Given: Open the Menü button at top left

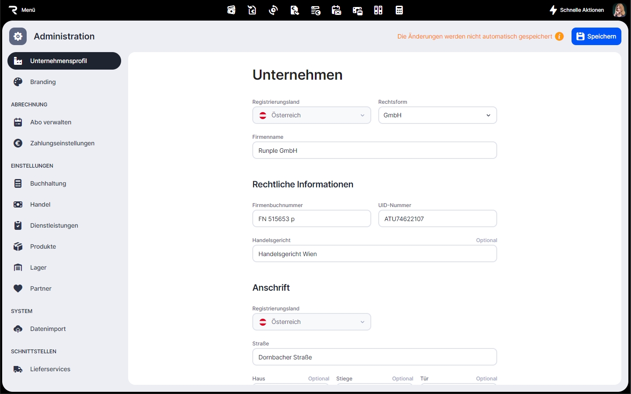Looking at the screenshot, I should (x=22, y=10).
